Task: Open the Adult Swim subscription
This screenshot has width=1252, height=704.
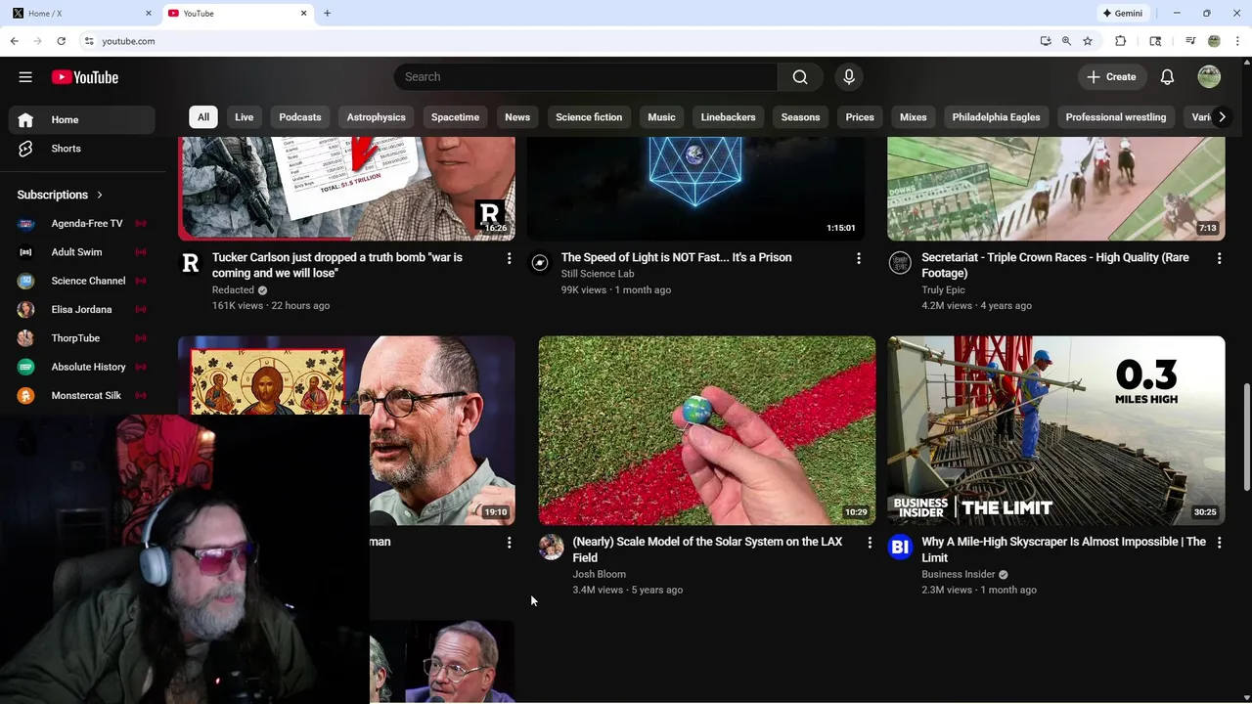Action: [x=82, y=252]
